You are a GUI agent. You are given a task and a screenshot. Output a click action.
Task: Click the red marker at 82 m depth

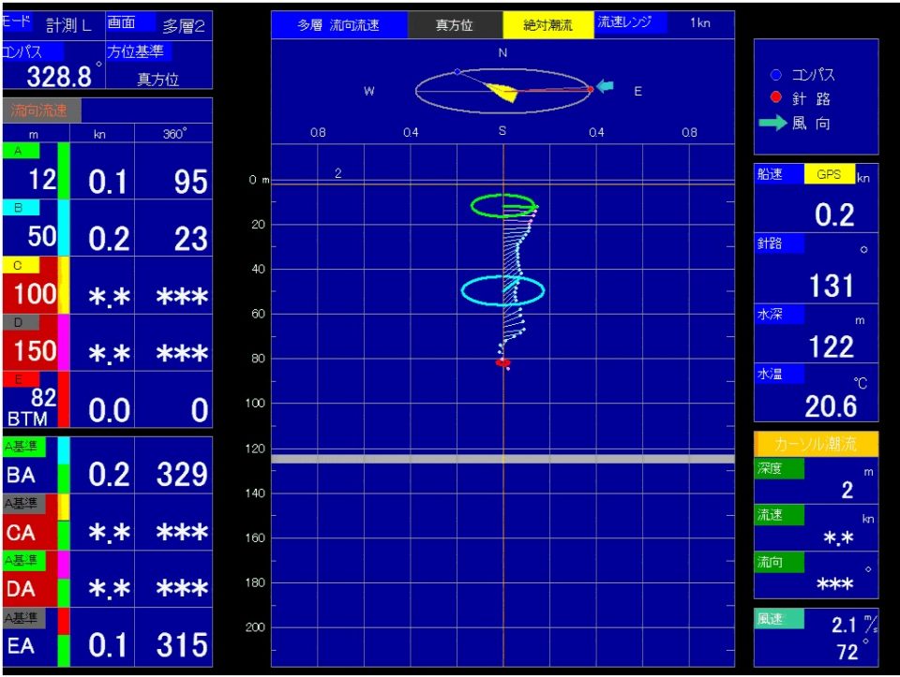point(502,362)
